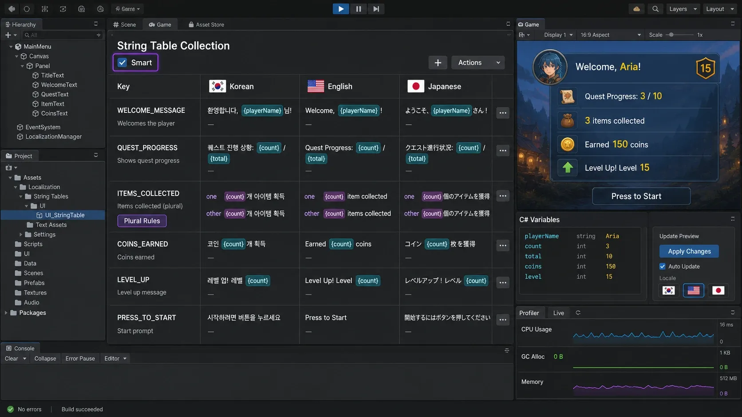This screenshot has height=417, width=742.
Task: Refresh the Profiler with the reload icon
Action: pos(578,313)
